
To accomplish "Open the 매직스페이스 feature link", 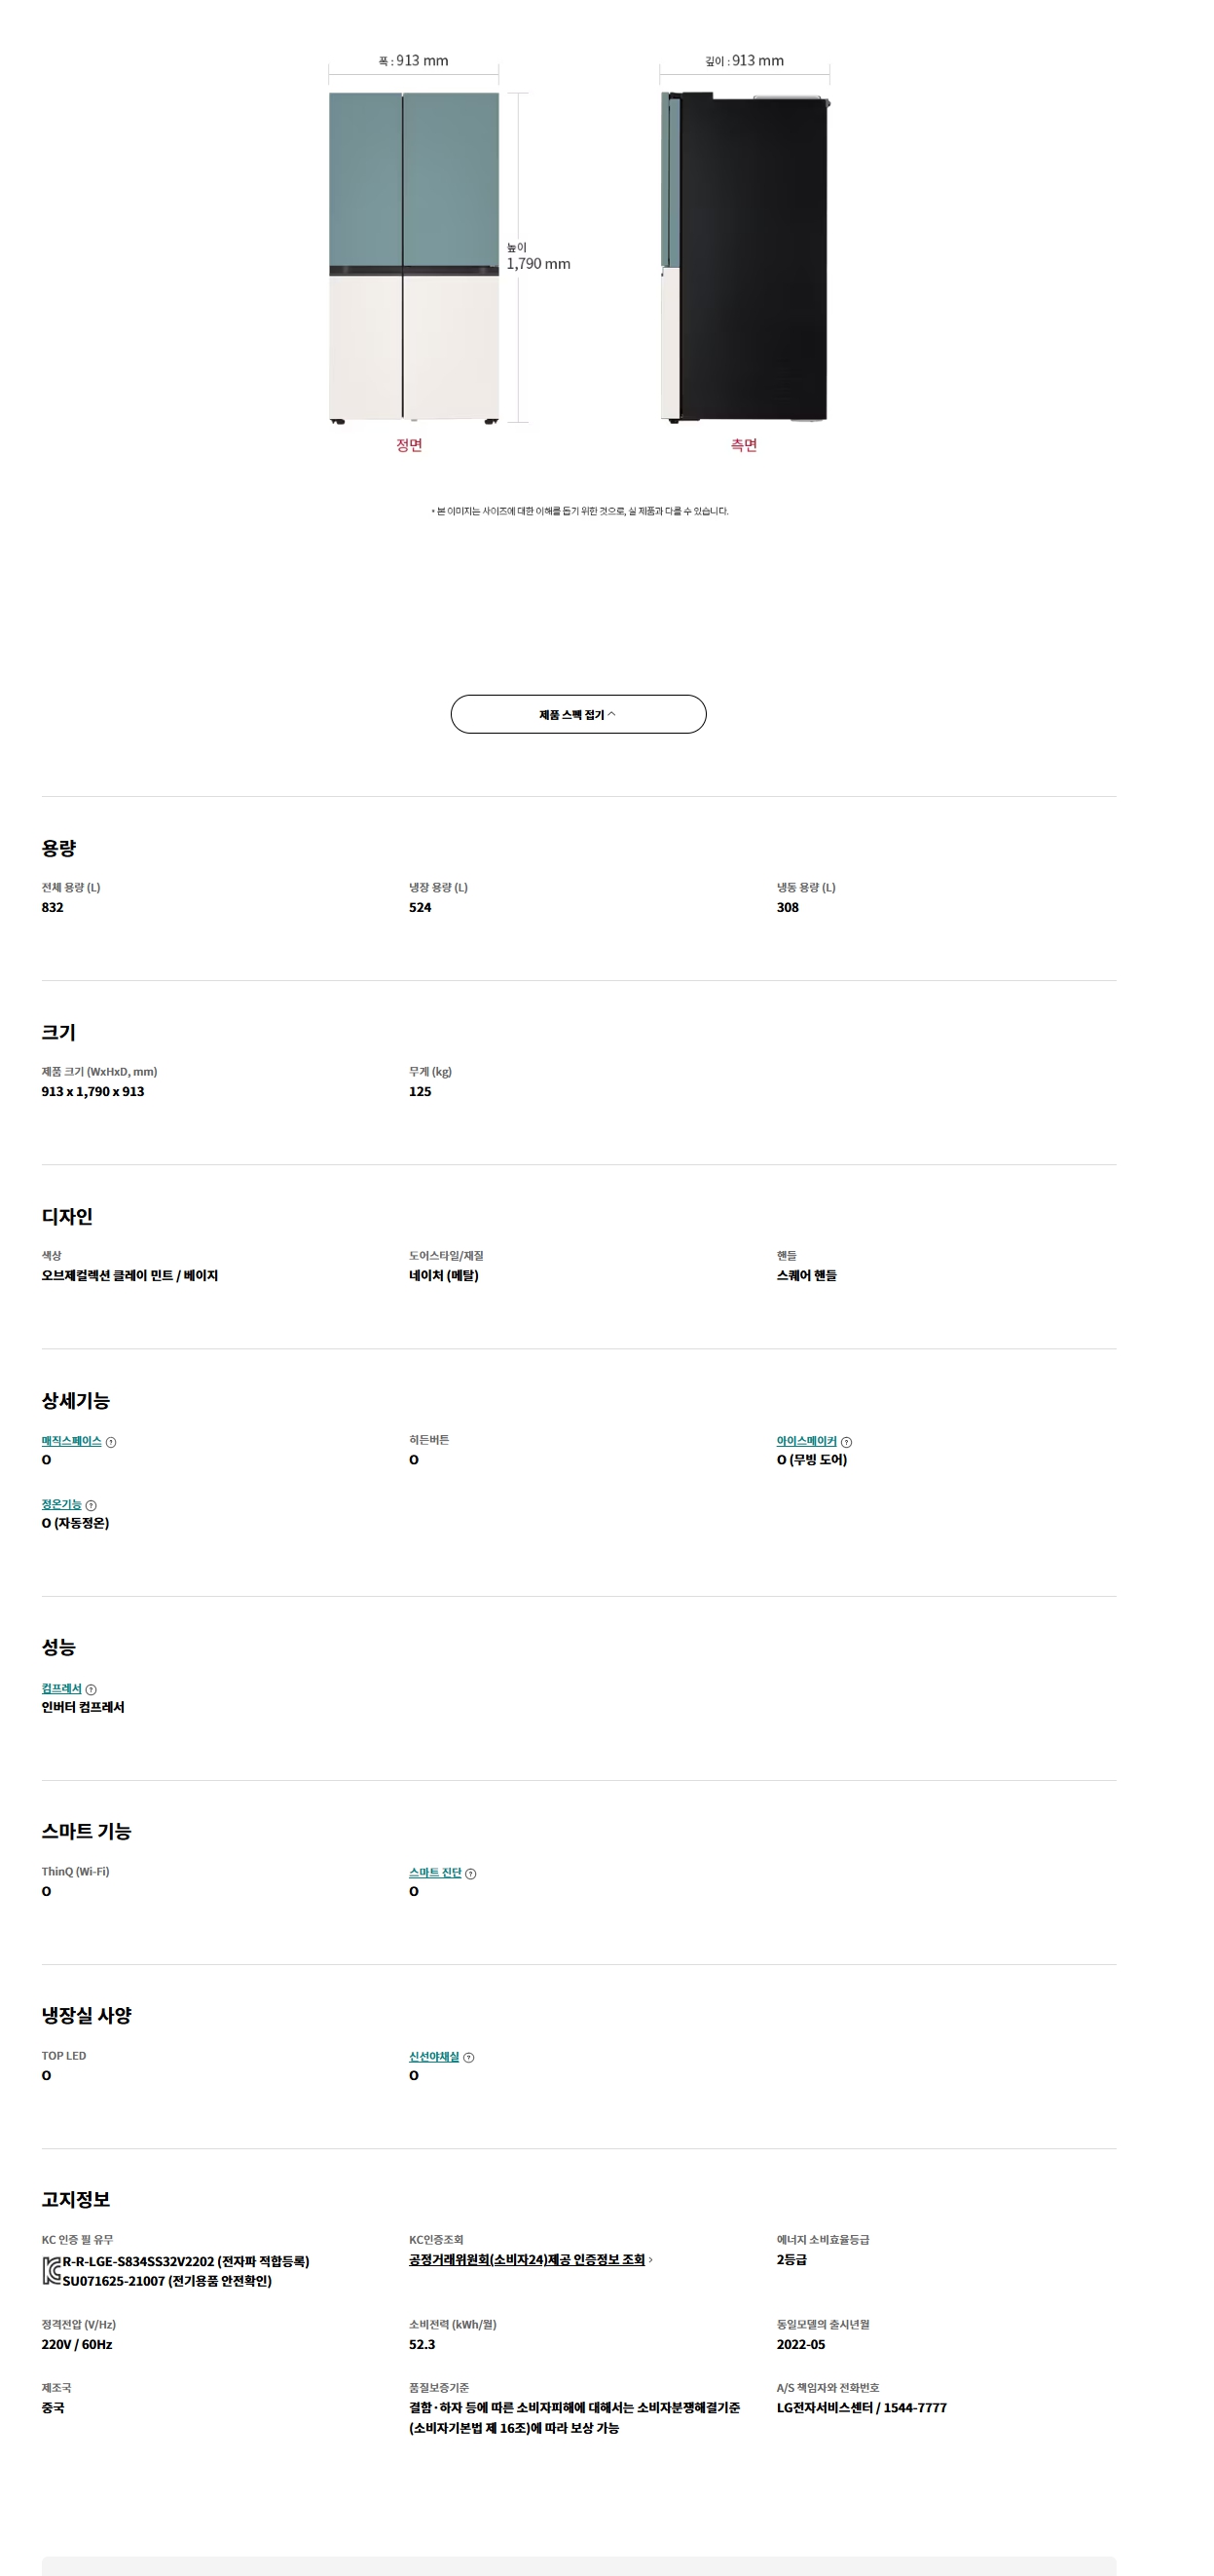I will 71,1441.
